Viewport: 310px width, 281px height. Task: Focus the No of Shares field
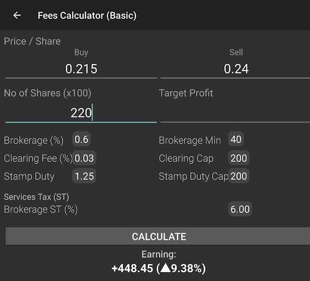coord(81,113)
